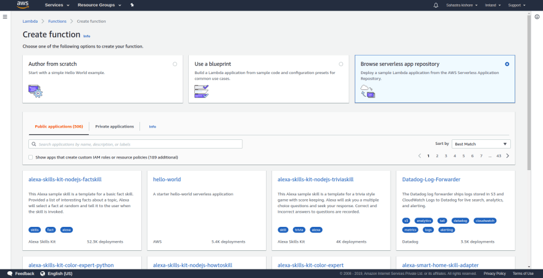
Task: Go to previous page arrow in pagination
Action: (x=420, y=156)
